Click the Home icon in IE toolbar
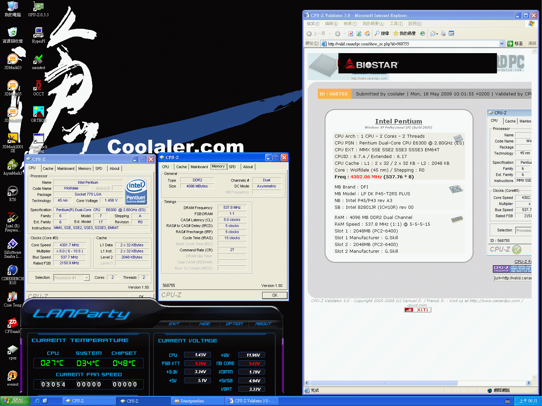This screenshot has width=542, height=406. (x=367, y=33)
